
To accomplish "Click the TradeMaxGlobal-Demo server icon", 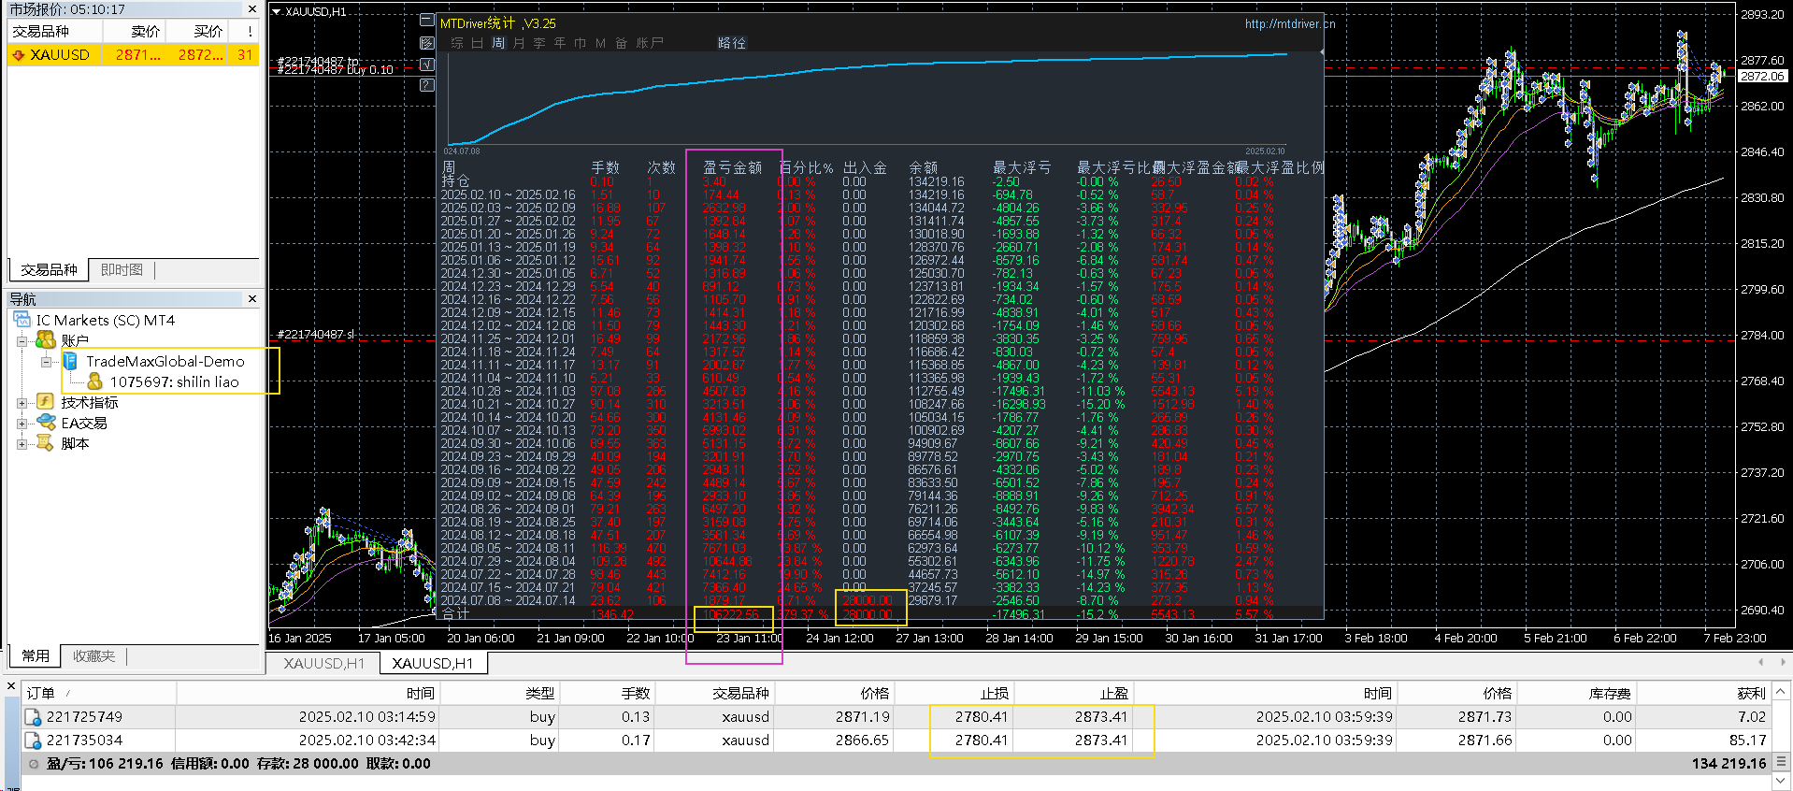I will coord(70,361).
